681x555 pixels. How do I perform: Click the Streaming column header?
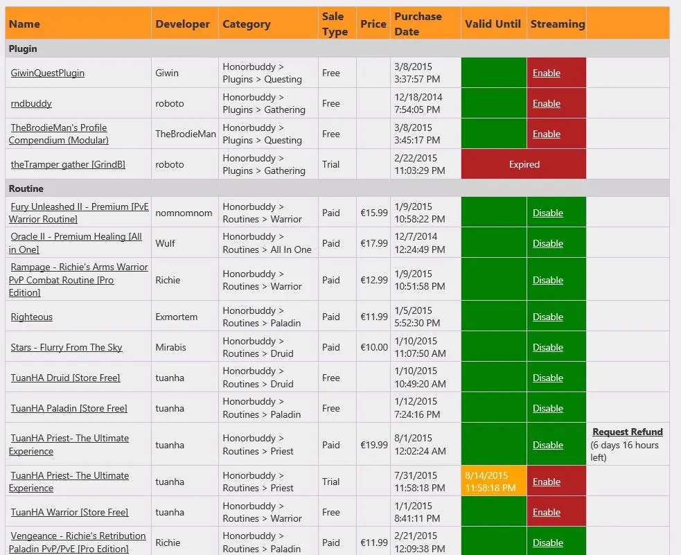[558, 24]
